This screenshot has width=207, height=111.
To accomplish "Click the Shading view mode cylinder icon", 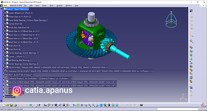I will [x=109, y=105].
